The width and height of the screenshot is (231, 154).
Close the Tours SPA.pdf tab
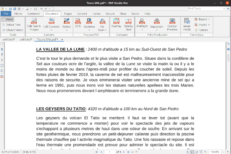[62, 39]
